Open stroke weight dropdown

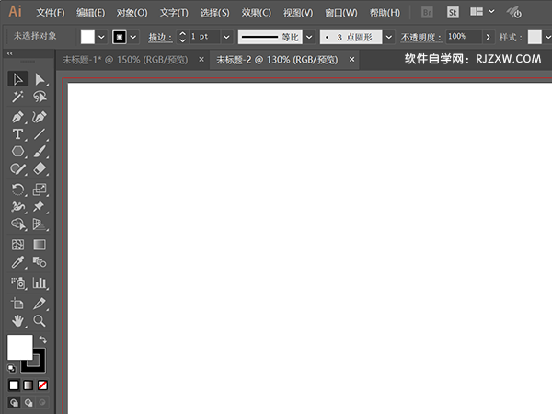[x=226, y=37]
